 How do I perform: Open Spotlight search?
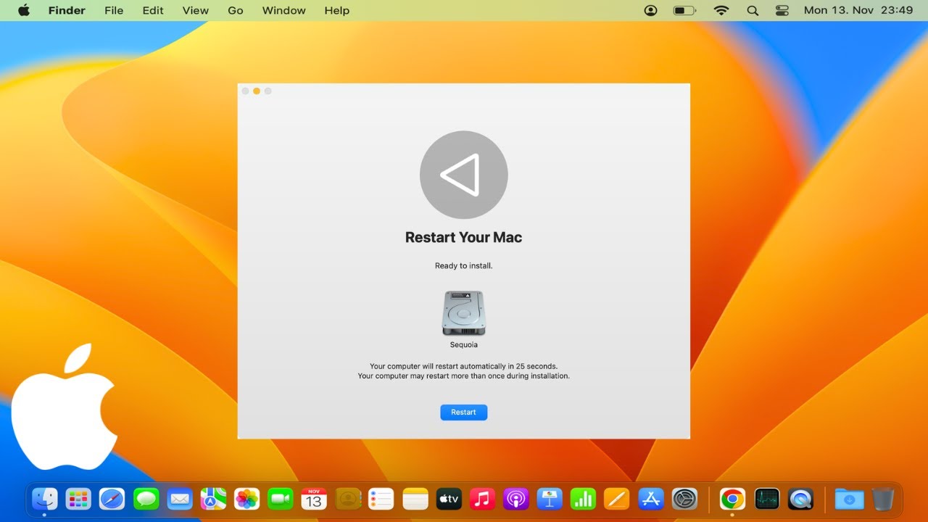753,10
